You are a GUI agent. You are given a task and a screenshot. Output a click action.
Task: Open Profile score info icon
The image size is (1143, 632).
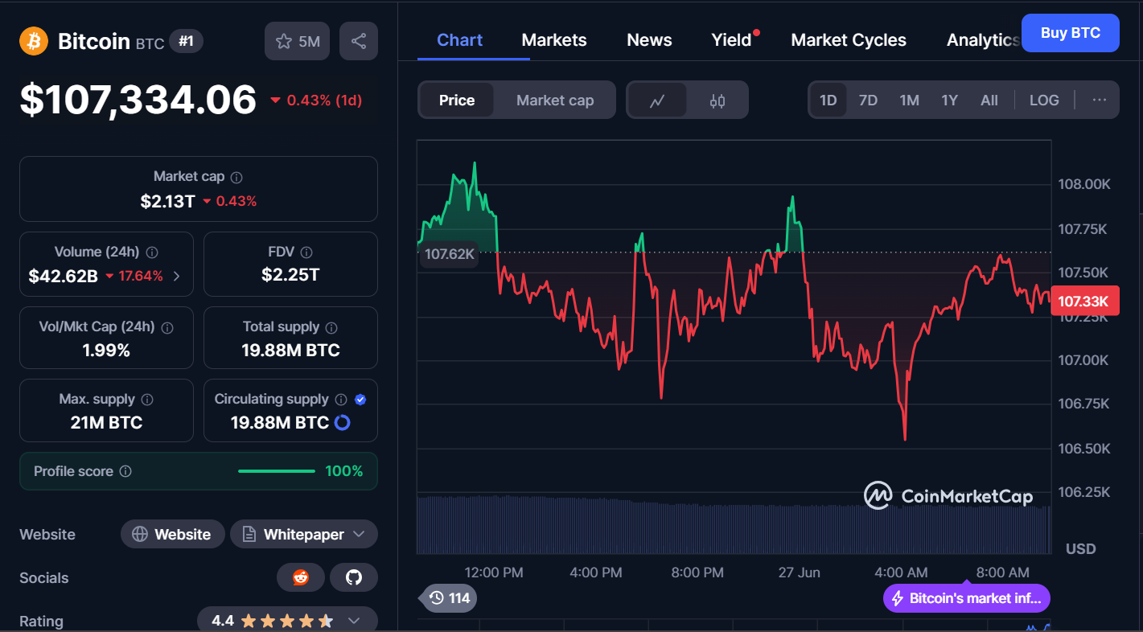[125, 471]
